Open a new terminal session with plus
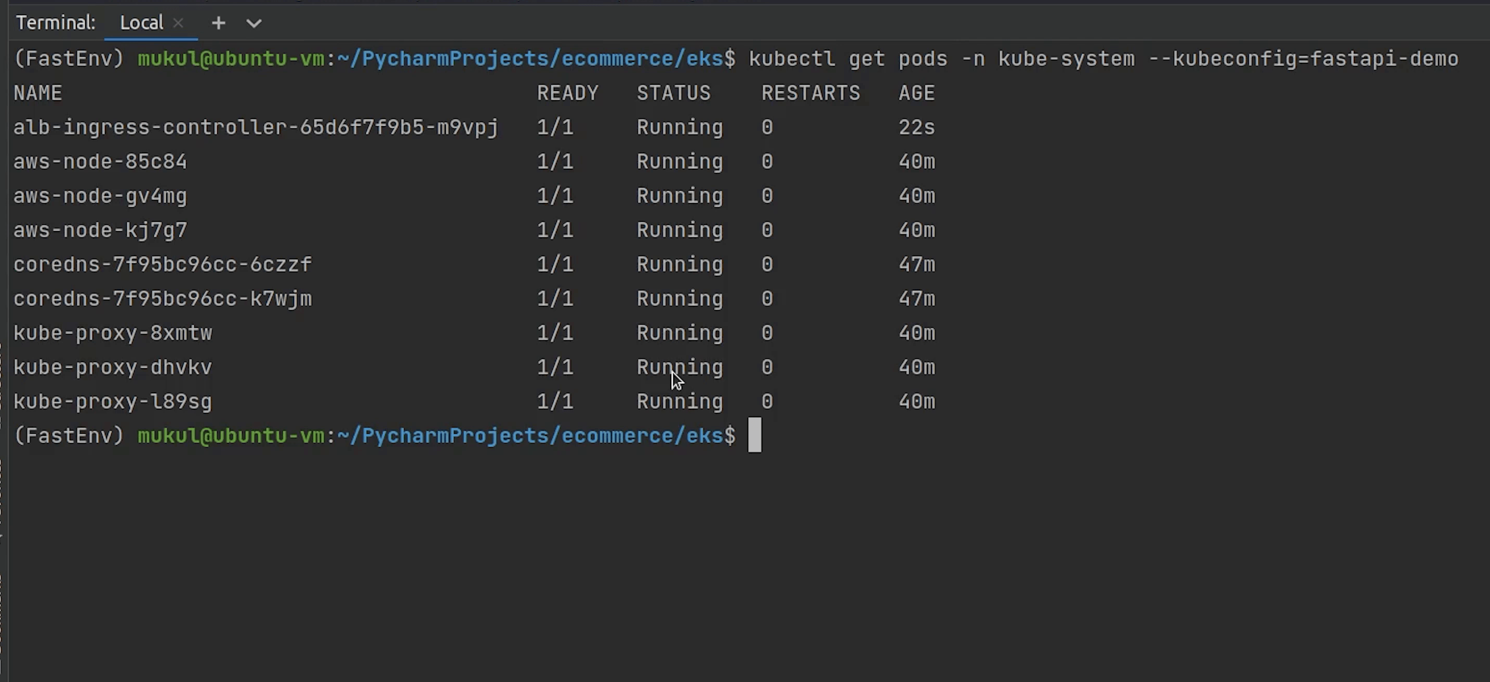 coord(218,23)
